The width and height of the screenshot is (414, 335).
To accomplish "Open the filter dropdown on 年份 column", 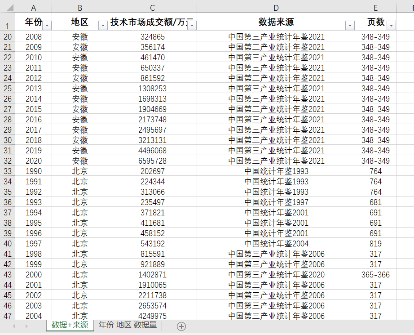I will 47,25.
